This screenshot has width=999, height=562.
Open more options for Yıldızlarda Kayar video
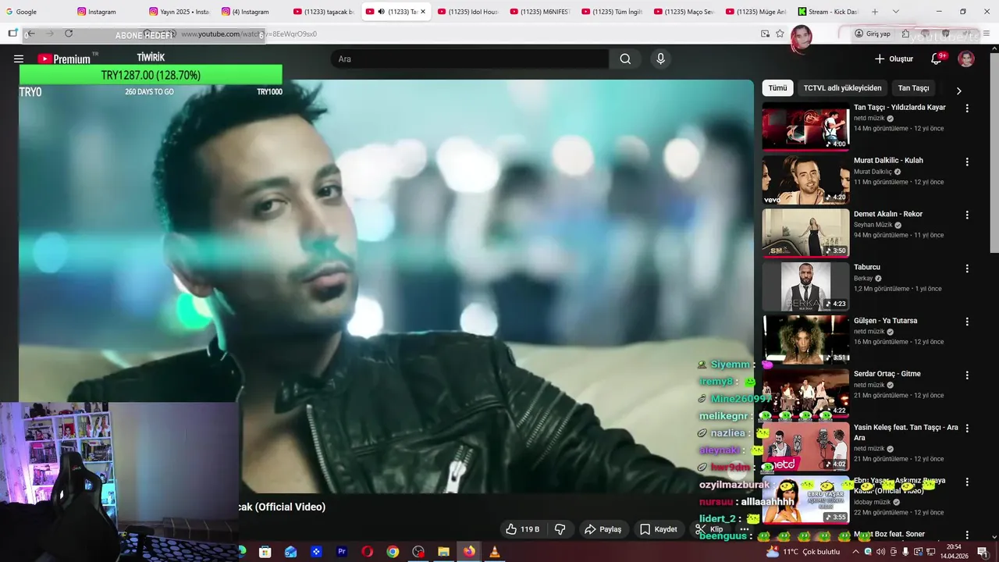point(967,108)
